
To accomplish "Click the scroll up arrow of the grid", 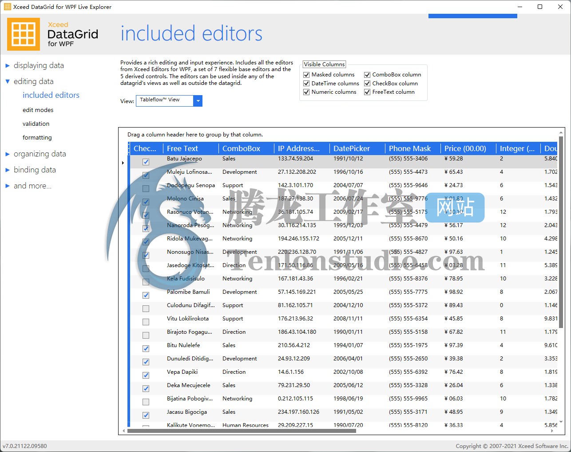I will point(561,132).
